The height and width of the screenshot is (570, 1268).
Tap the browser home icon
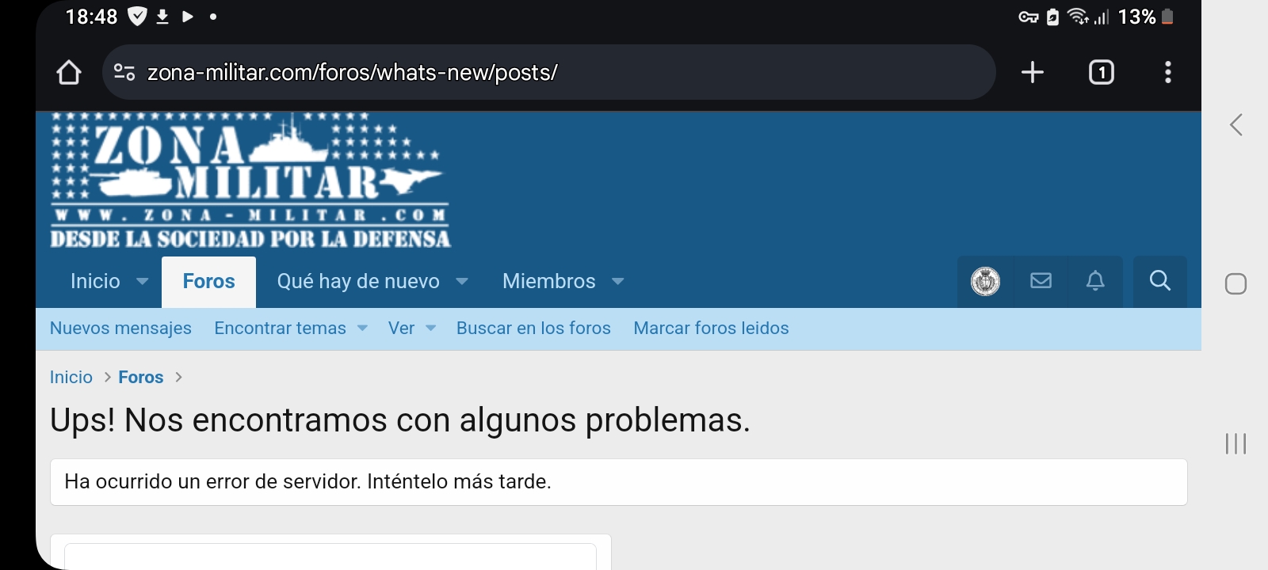click(69, 72)
